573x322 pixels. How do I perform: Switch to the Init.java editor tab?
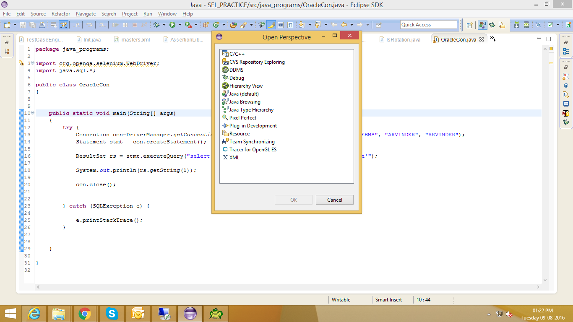[89, 40]
